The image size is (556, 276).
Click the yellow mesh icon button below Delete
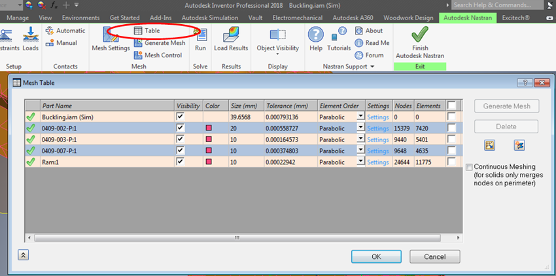(489, 145)
